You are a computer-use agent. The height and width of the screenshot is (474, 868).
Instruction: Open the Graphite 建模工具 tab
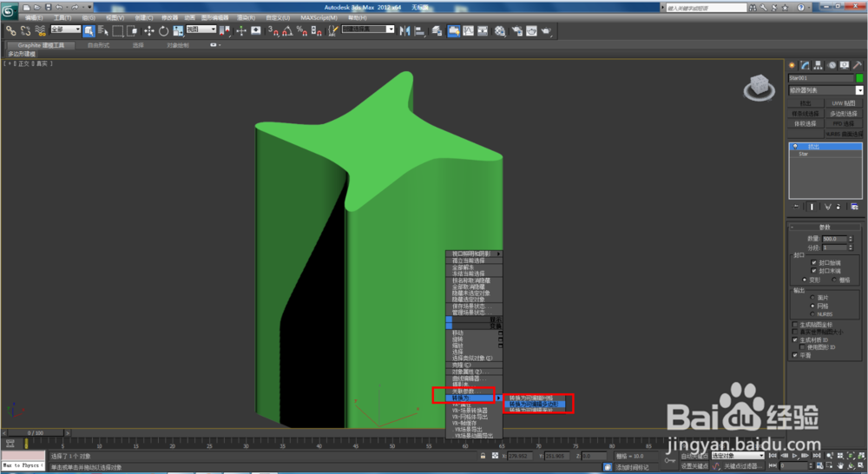(41, 45)
